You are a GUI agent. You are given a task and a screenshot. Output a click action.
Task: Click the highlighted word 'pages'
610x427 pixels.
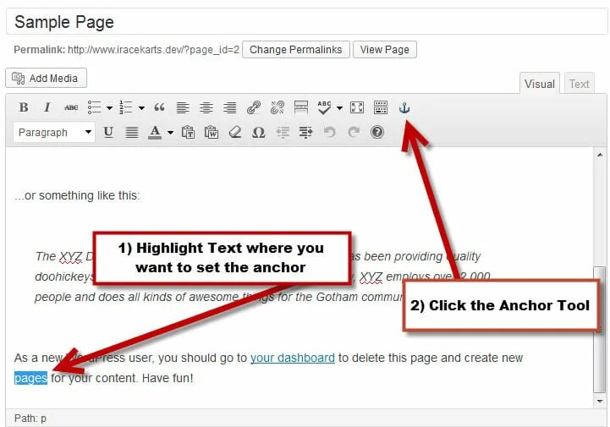[30, 378]
